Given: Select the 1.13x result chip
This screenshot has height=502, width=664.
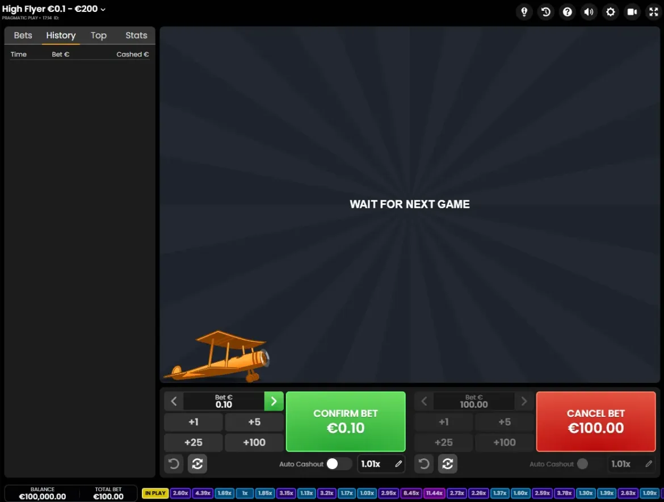Looking at the screenshot, I should (306, 493).
